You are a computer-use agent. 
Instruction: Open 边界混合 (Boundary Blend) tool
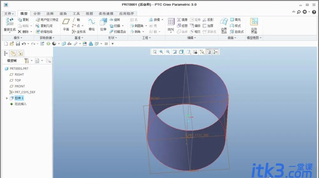[x=224, y=25]
